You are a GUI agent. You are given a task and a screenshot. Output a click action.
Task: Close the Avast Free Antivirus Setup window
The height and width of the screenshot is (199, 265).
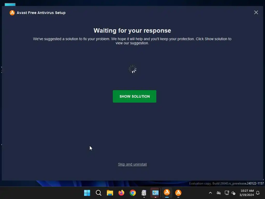coord(256,12)
